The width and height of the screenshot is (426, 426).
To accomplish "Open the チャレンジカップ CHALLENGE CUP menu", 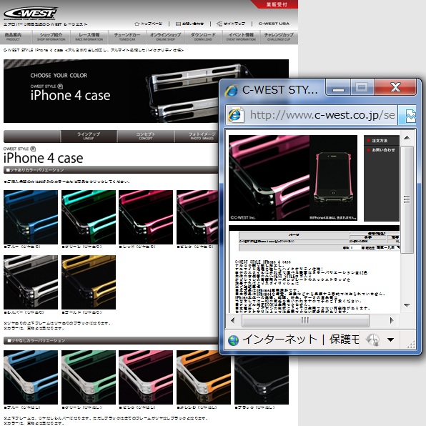I will pos(279,36).
